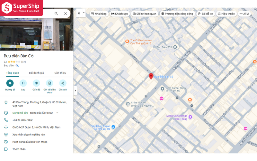This screenshot has height=161, width=257.
Task: Expand opening hours dropdown arrow
Action: [58, 113]
